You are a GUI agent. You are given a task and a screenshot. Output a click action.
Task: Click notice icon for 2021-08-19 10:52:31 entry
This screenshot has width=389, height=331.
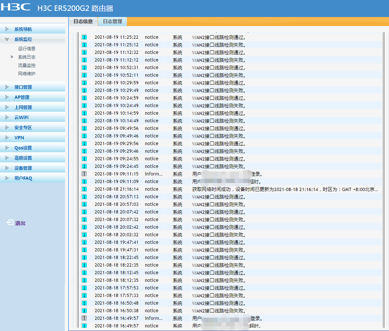click(x=84, y=68)
